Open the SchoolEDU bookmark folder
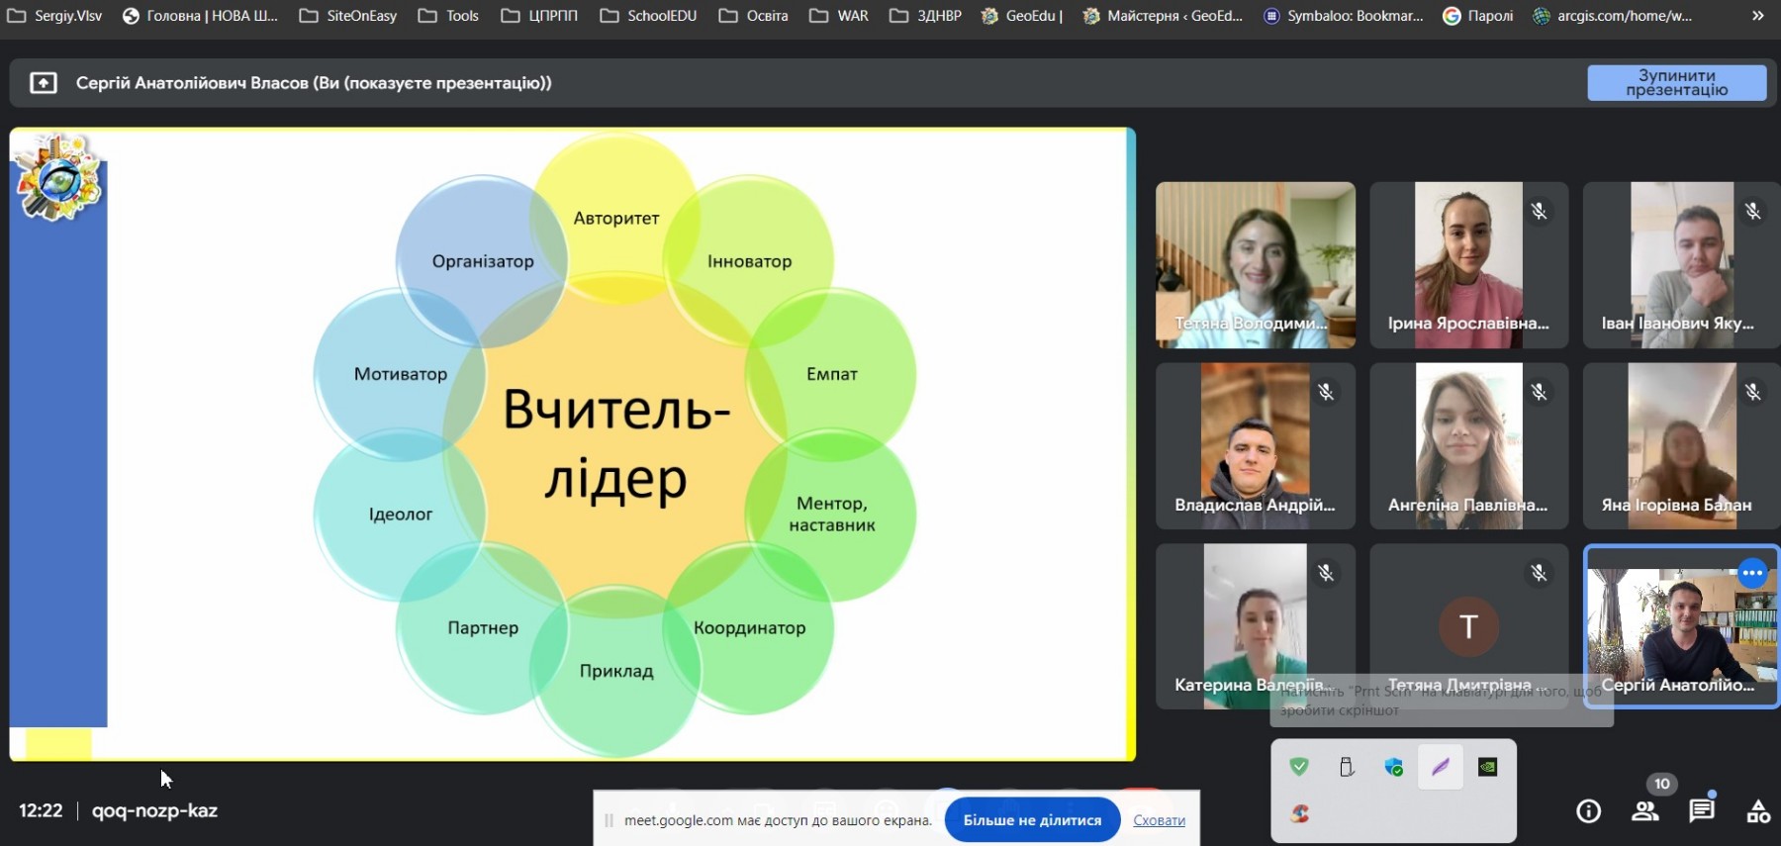 click(x=649, y=16)
